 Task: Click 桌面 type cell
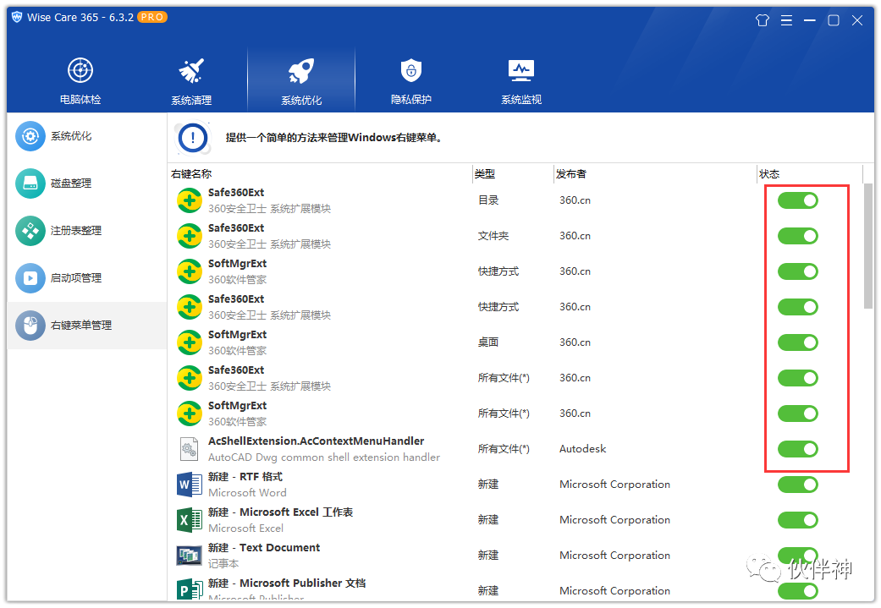tap(488, 342)
